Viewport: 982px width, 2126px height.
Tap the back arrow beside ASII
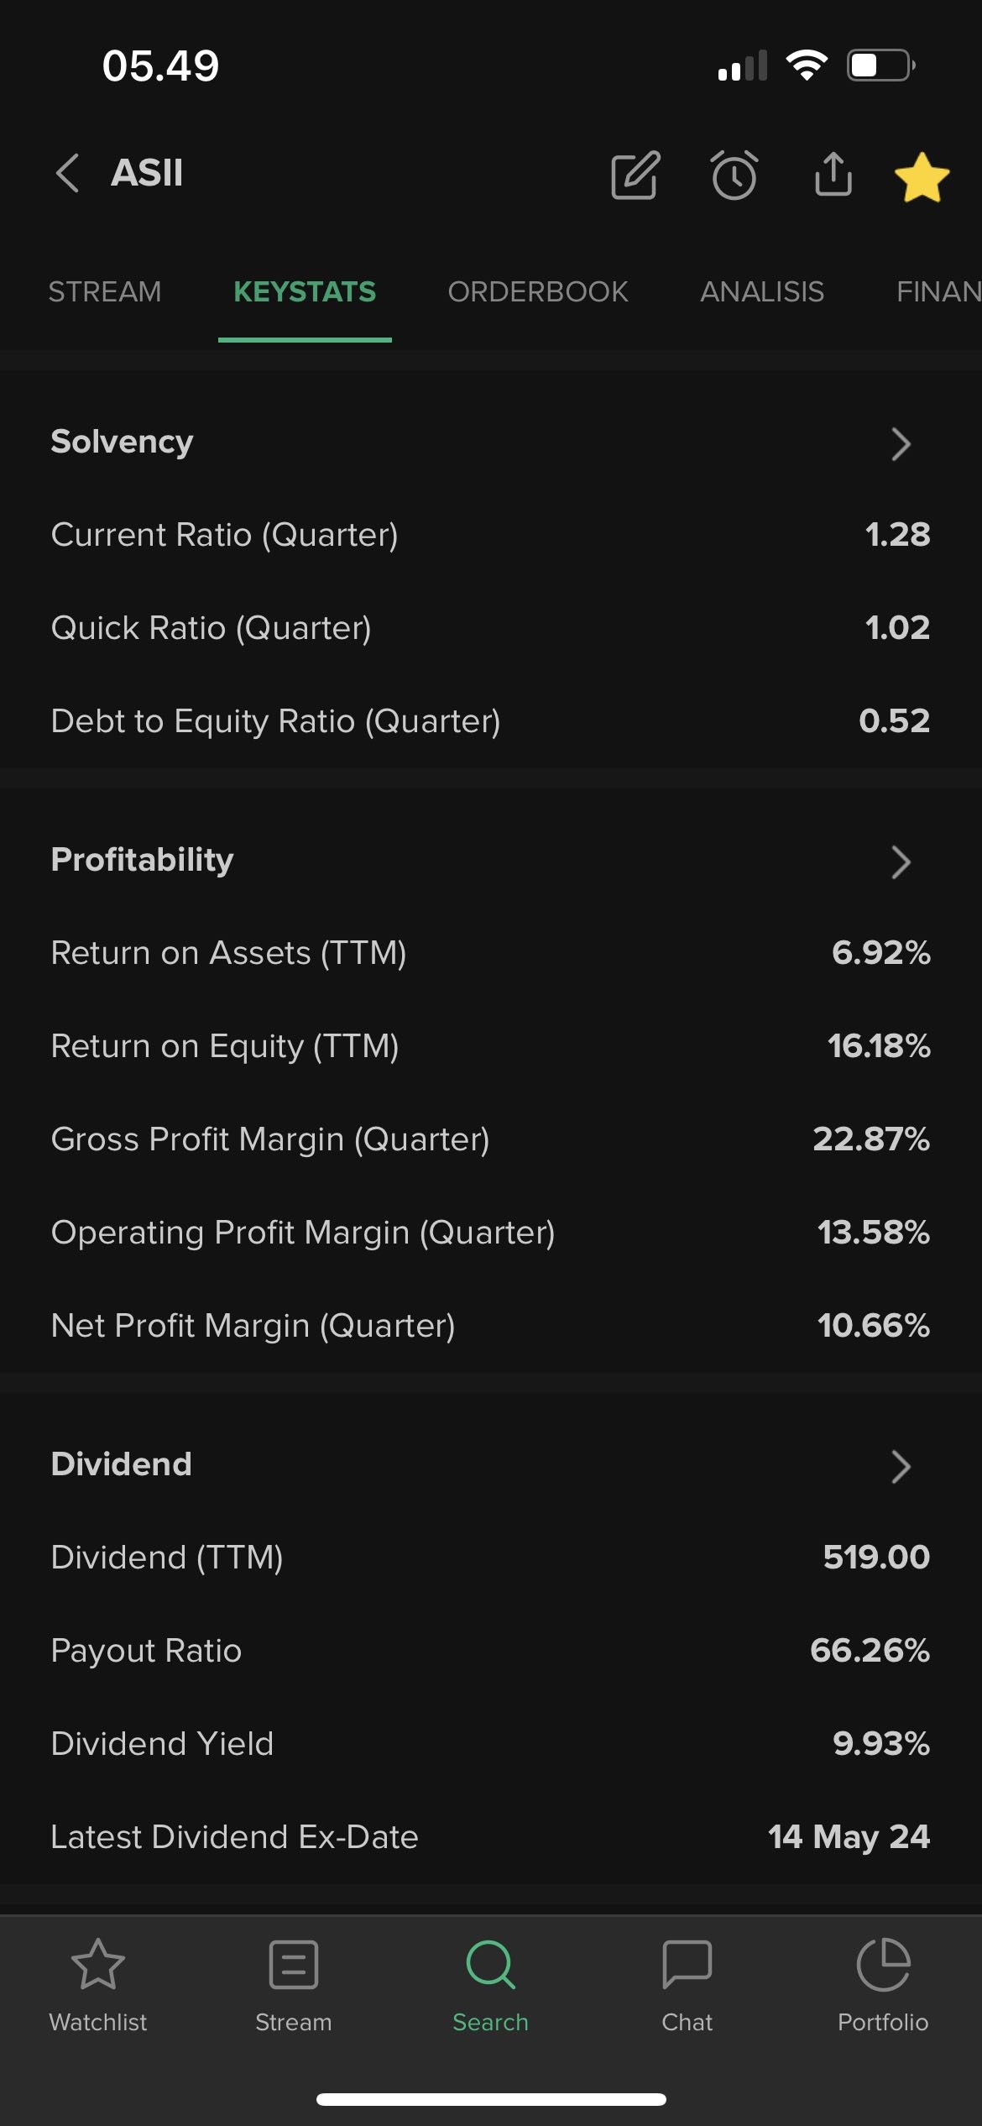[67, 174]
